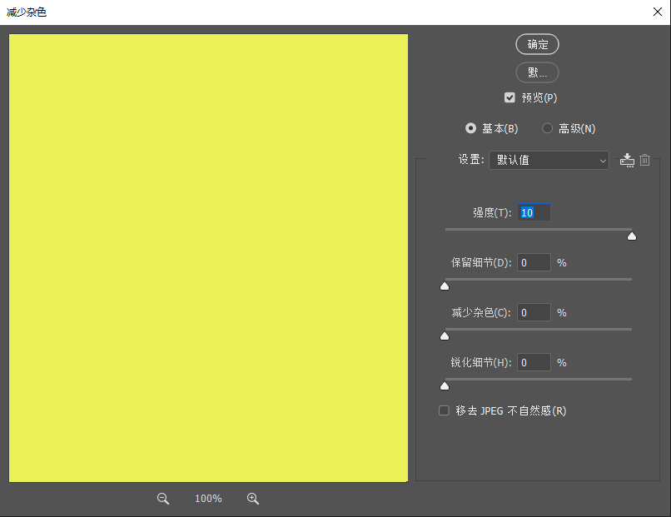The height and width of the screenshot is (517, 671).
Task: Click the 保留细节 slider handle
Action: click(445, 286)
